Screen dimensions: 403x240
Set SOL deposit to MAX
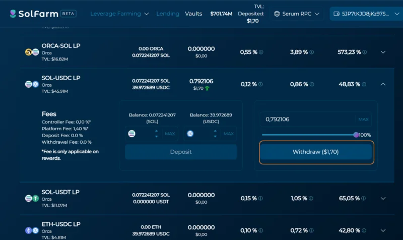[x=170, y=134]
